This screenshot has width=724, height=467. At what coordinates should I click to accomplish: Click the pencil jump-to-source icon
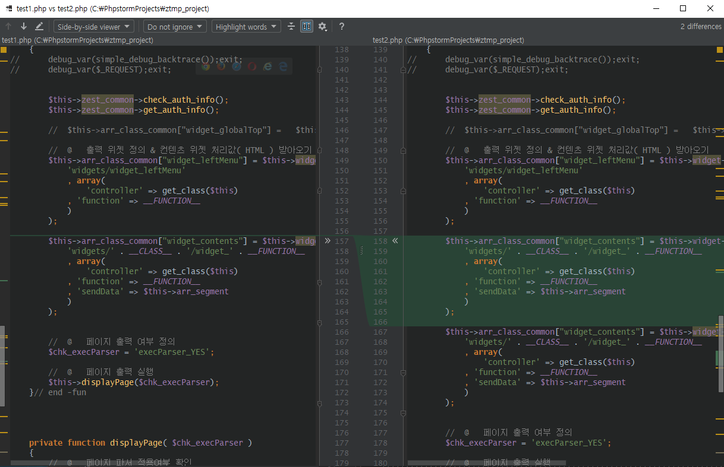pyautogui.click(x=39, y=27)
